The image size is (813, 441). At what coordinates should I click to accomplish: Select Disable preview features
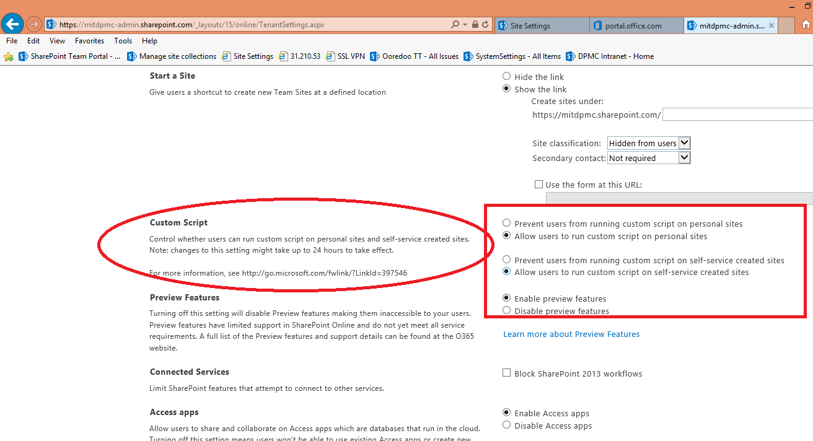click(x=506, y=311)
